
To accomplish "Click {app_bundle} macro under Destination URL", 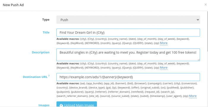I will (95, 83).
